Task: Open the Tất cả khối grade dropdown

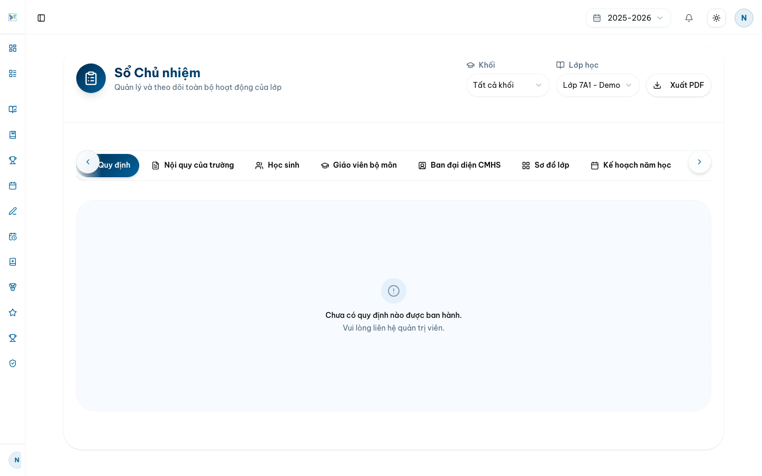Action: tap(508, 85)
